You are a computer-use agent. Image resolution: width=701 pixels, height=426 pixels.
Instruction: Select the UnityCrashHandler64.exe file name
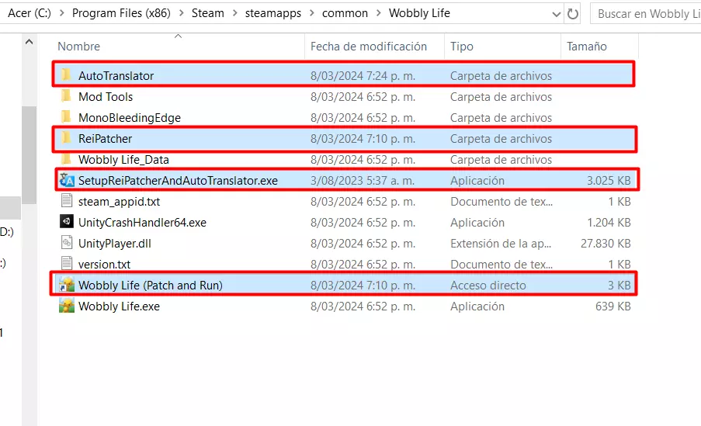(142, 222)
